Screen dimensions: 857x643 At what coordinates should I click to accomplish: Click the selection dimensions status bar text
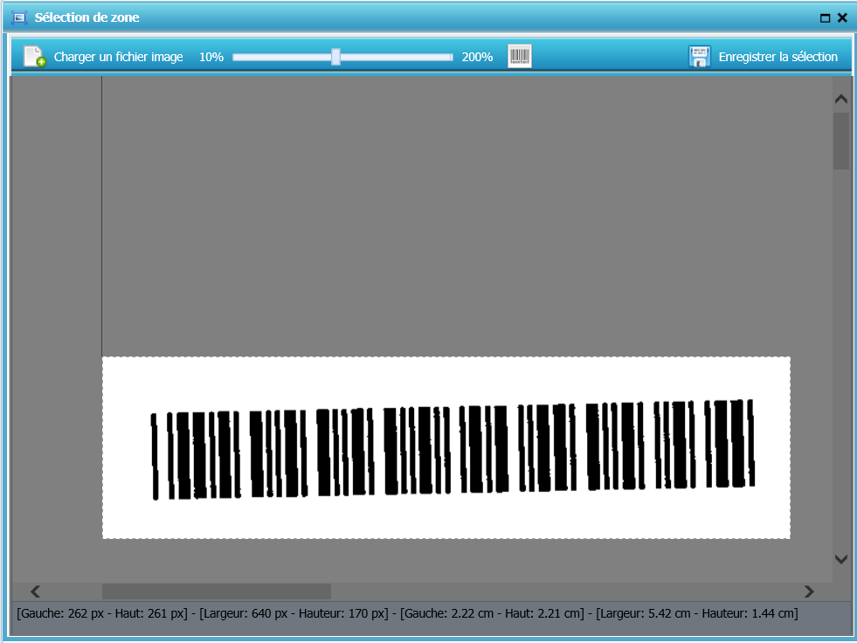pyautogui.click(x=407, y=613)
